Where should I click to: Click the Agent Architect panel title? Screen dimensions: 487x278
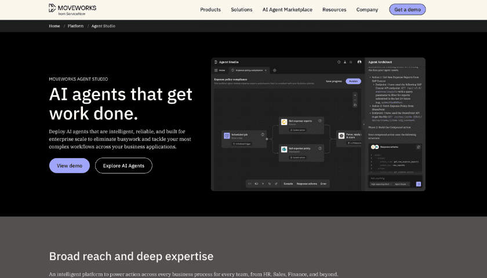380,62
